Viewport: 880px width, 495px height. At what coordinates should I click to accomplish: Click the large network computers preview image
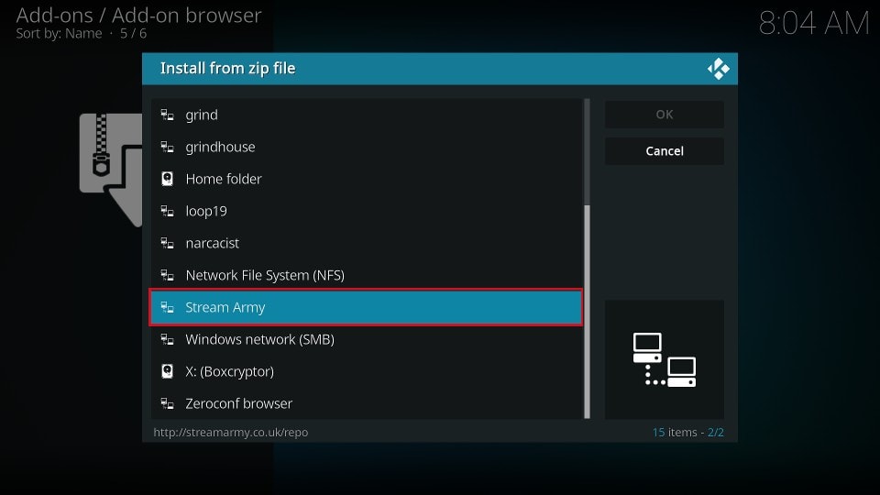tap(665, 359)
